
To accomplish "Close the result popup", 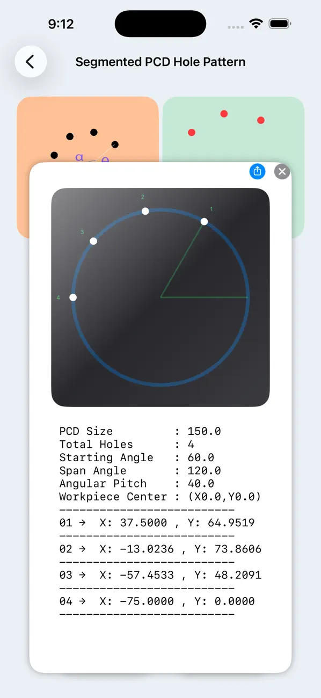I will (282, 171).
